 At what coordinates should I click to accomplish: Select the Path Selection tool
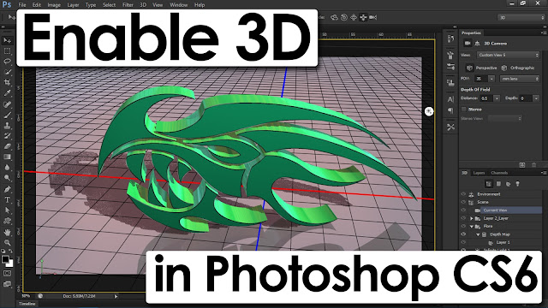pos(7,210)
